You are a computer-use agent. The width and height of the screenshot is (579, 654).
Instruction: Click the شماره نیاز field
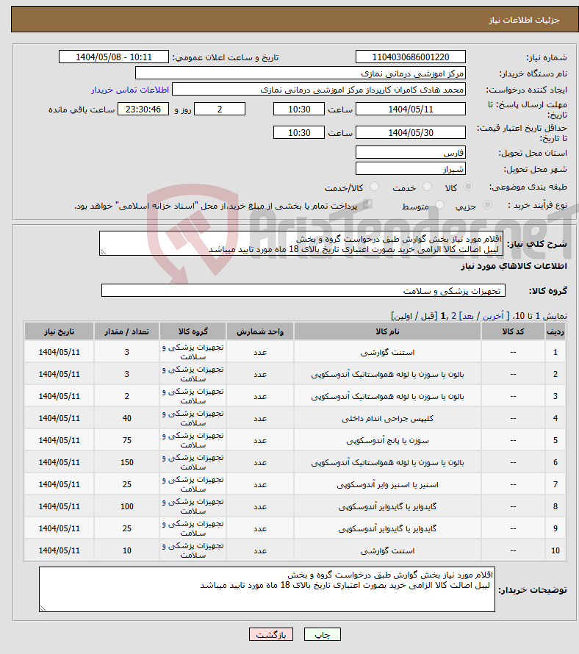[411, 57]
